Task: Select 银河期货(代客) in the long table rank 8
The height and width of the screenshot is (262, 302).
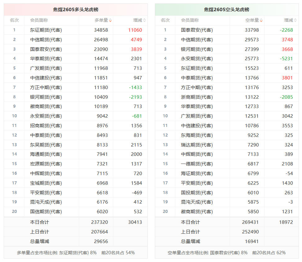Action: point(46,97)
